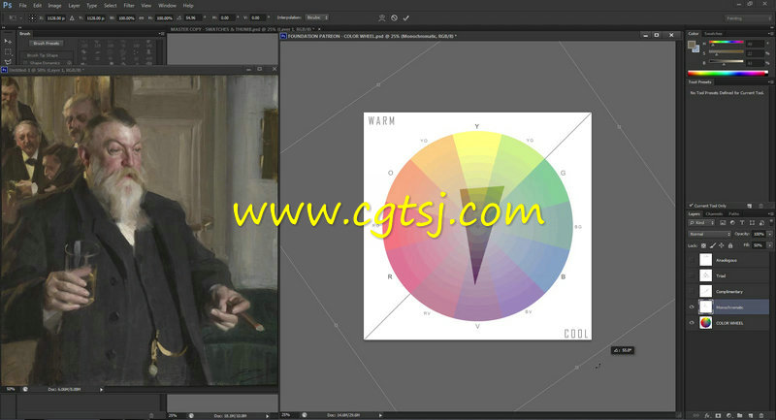Open the Image menu

pos(54,6)
